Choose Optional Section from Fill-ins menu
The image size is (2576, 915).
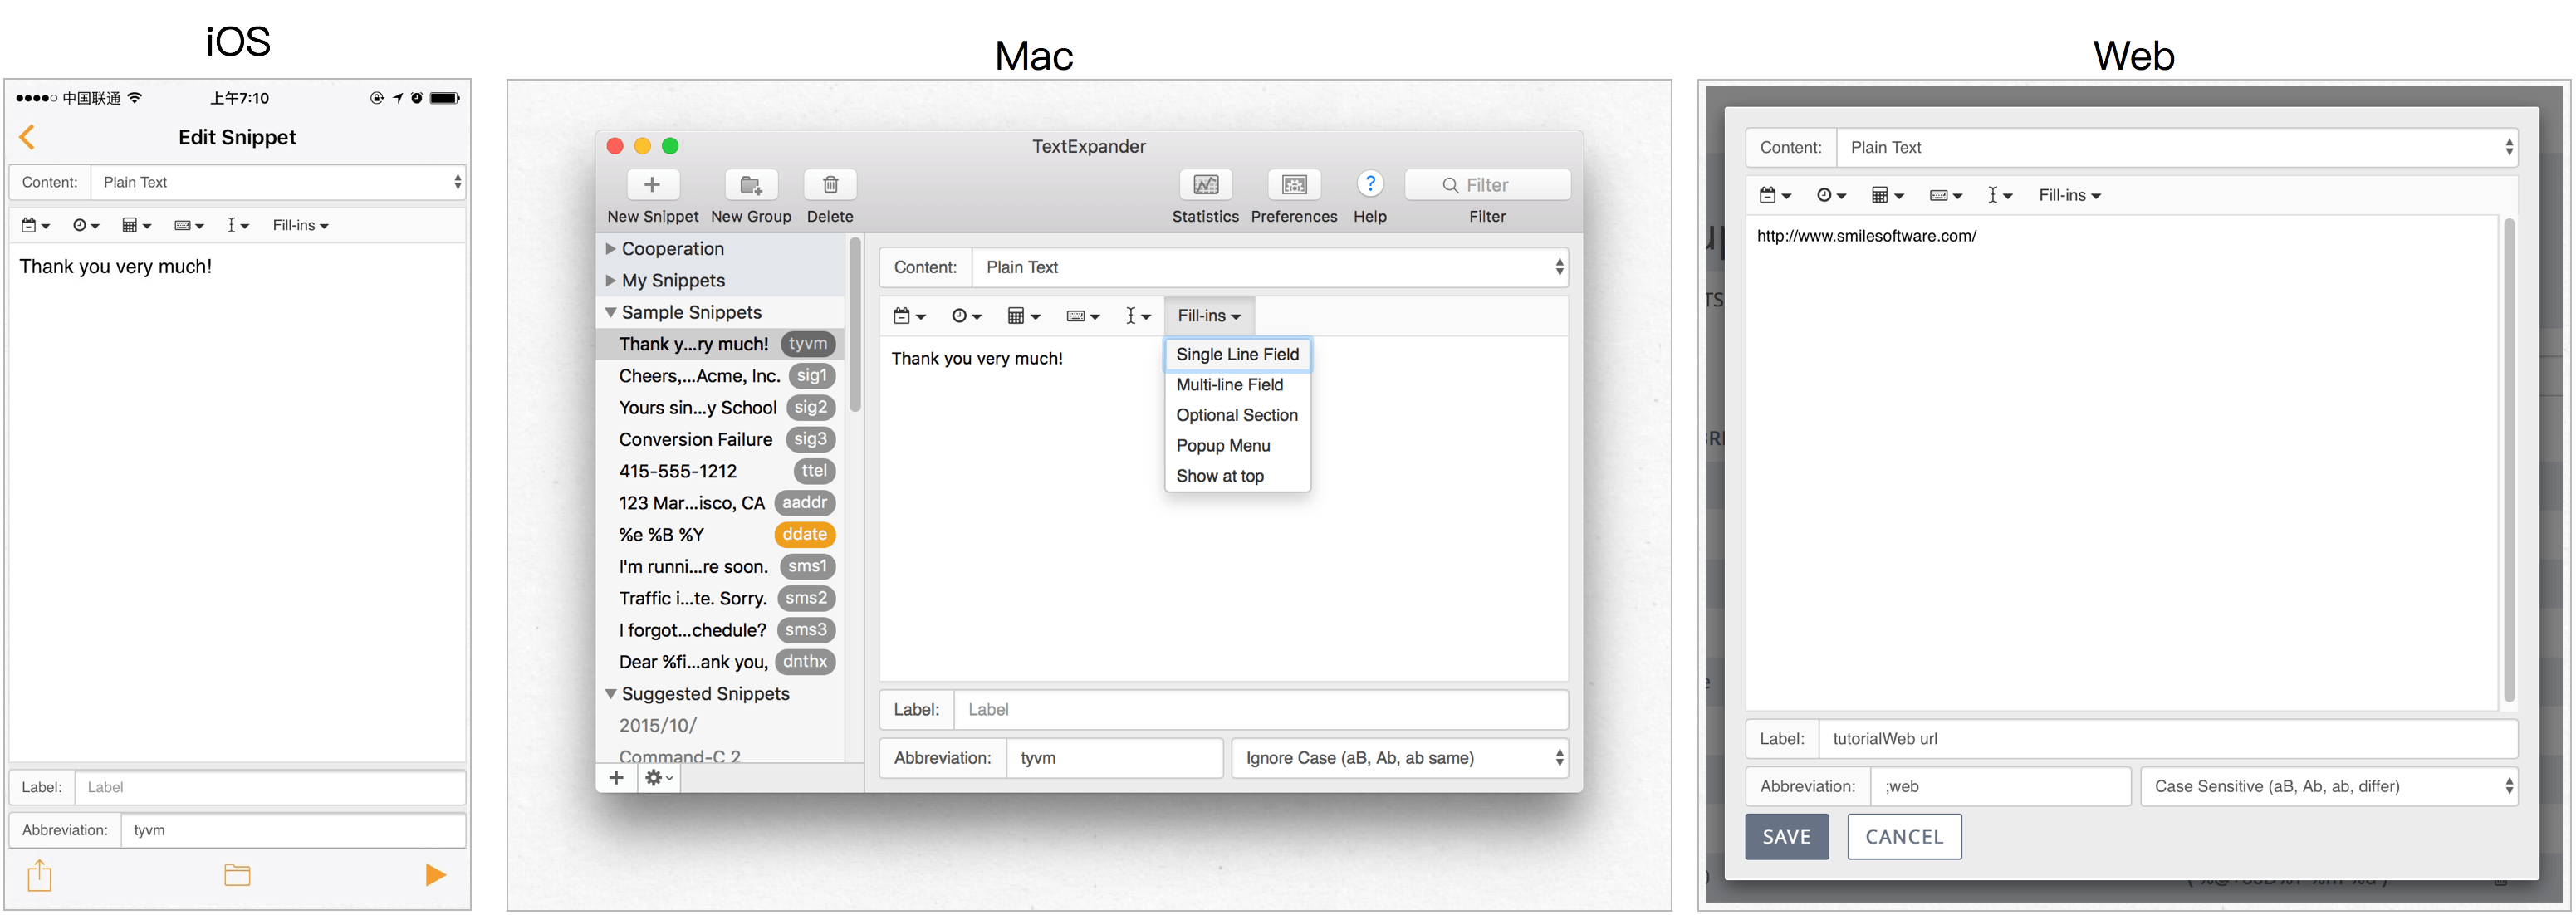click(1237, 416)
